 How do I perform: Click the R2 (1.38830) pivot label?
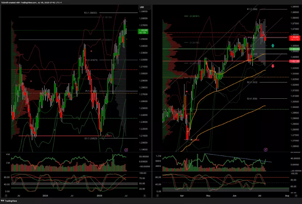[x=90, y=13]
